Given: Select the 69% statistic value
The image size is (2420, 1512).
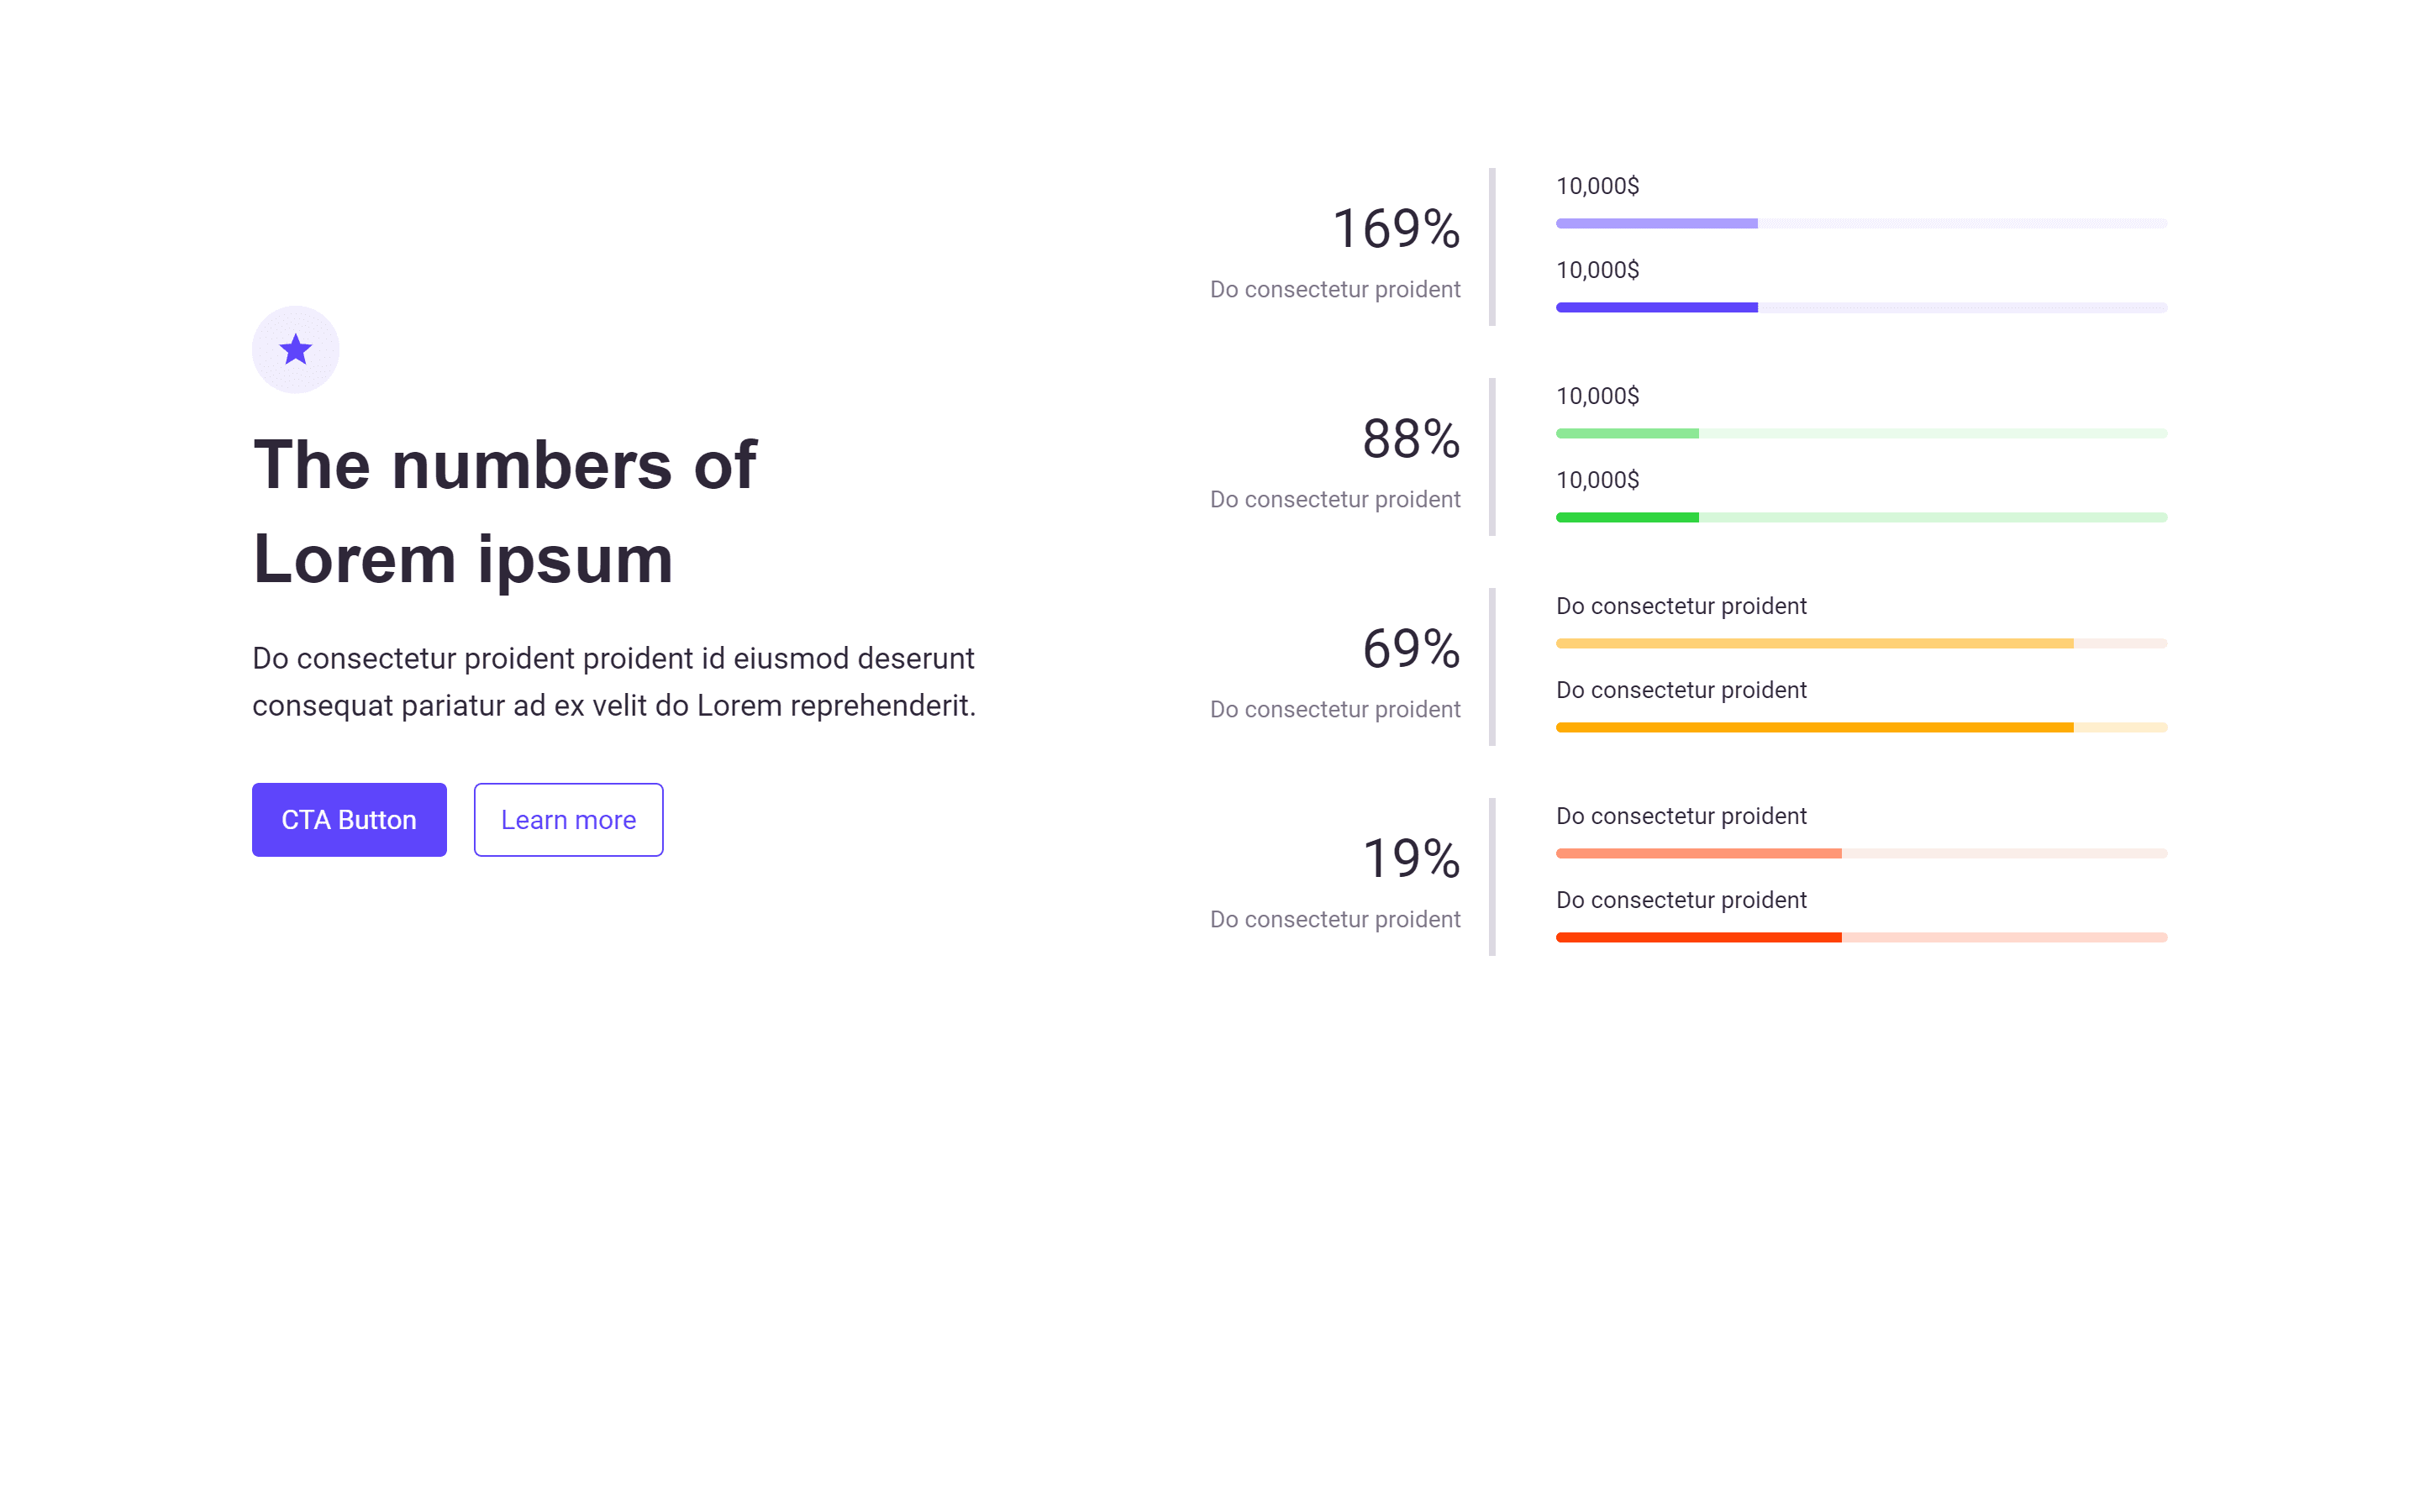Looking at the screenshot, I should [1411, 649].
